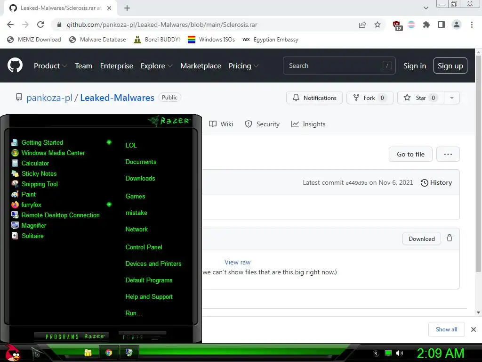Expand Getting Started jump list arrow

(109, 142)
